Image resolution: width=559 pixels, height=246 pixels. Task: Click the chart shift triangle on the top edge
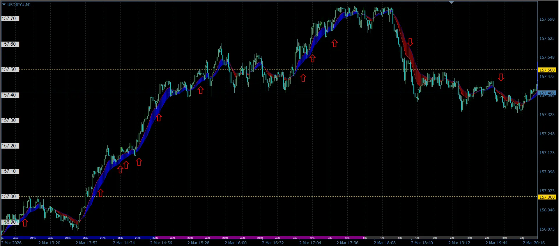pyautogui.click(x=451, y=2)
